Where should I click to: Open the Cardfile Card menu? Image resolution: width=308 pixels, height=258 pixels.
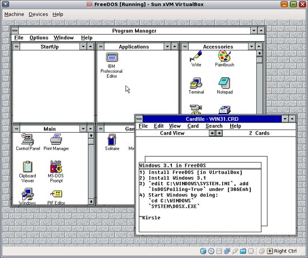(x=193, y=126)
